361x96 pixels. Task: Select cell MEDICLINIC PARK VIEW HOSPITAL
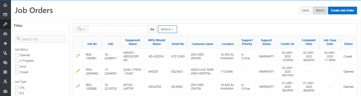[x=203, y=72]
